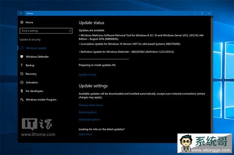
Task: Open the Windows Defender section
Action: (37, 57)
